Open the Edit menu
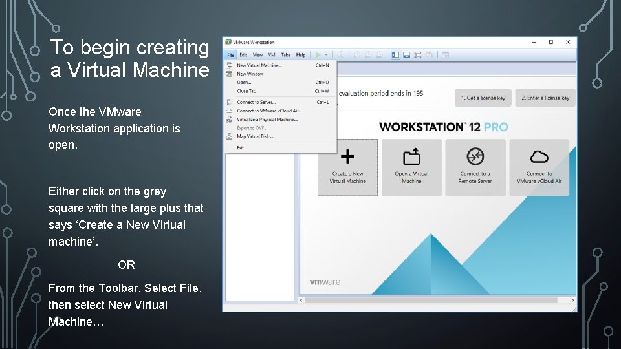 (243, 55)
